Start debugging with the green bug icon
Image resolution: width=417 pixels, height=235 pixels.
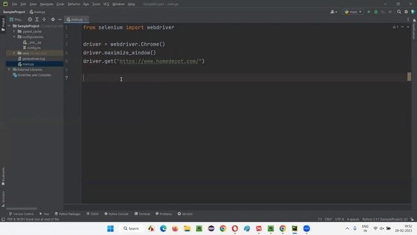(x=376, y=12)
